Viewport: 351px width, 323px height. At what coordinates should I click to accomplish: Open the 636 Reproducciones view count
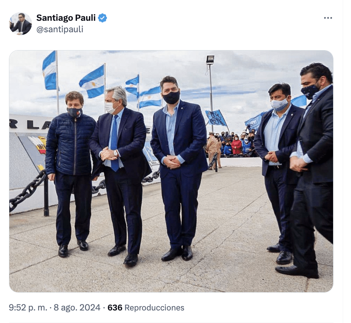146,308
